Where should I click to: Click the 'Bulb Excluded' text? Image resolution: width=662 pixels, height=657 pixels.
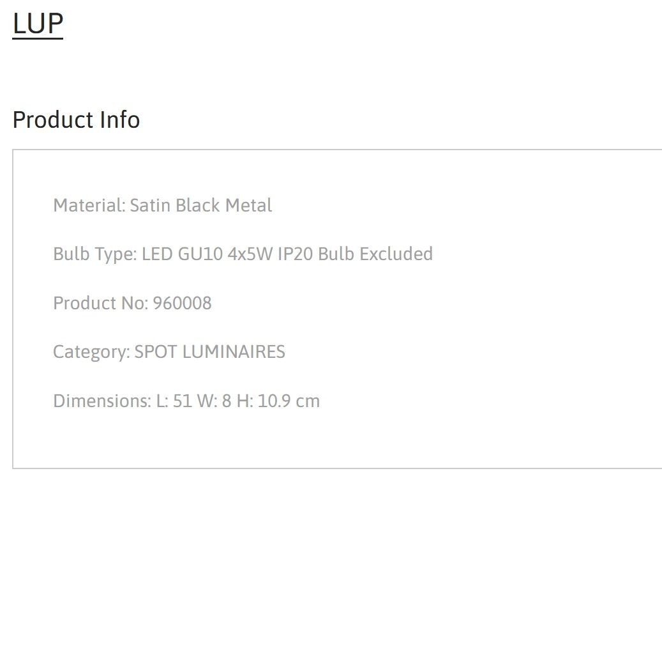click(375, 254)
